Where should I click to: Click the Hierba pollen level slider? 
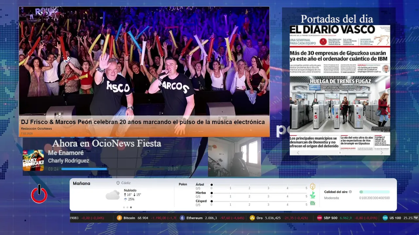pyautogui.click(x=259, y=193)
